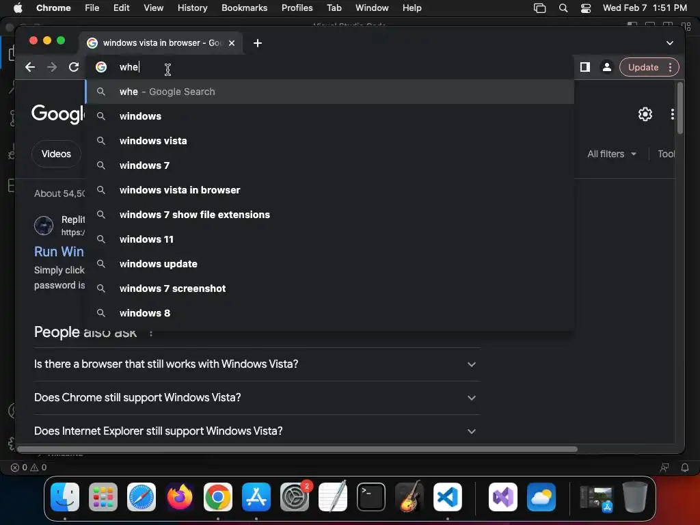Open Visual Studio Code from the Dock

click(447, 496)
